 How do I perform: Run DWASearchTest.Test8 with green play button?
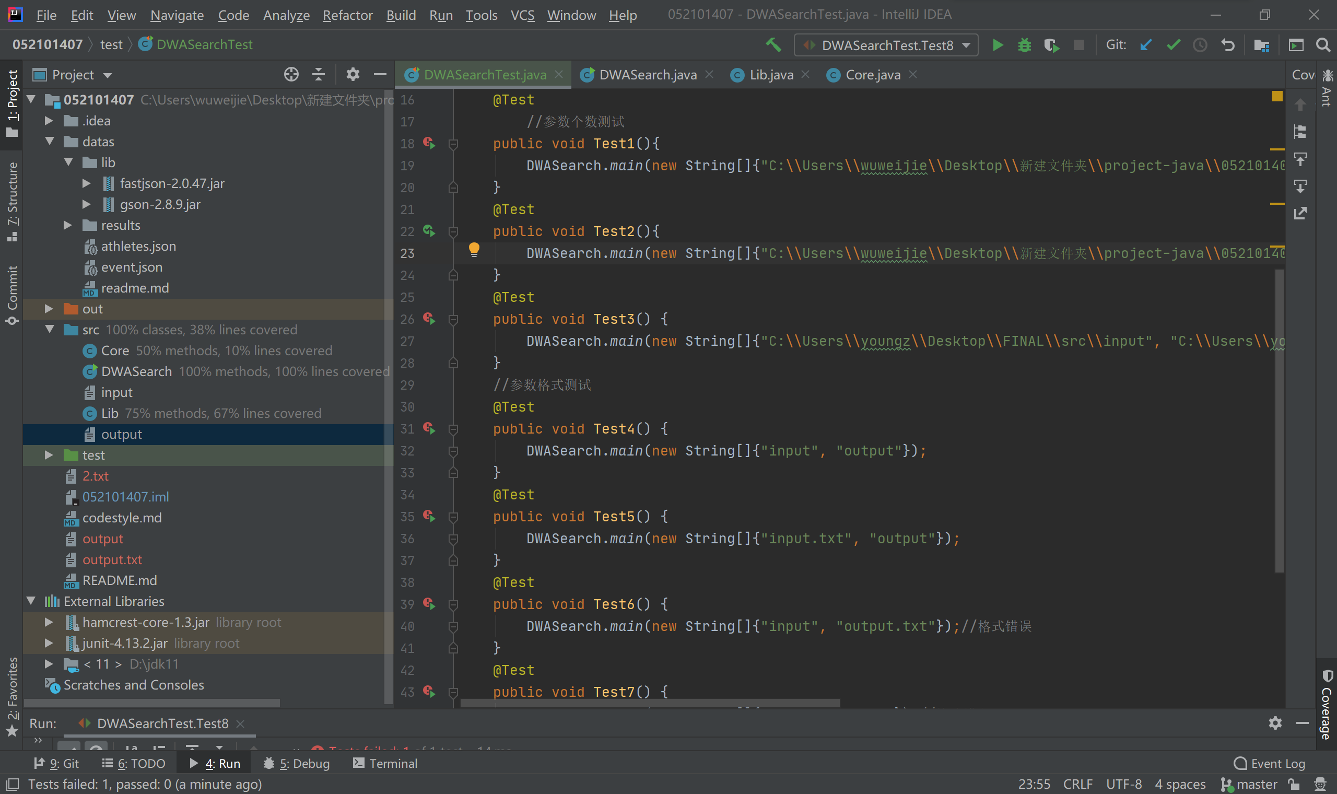coord(998,45)
